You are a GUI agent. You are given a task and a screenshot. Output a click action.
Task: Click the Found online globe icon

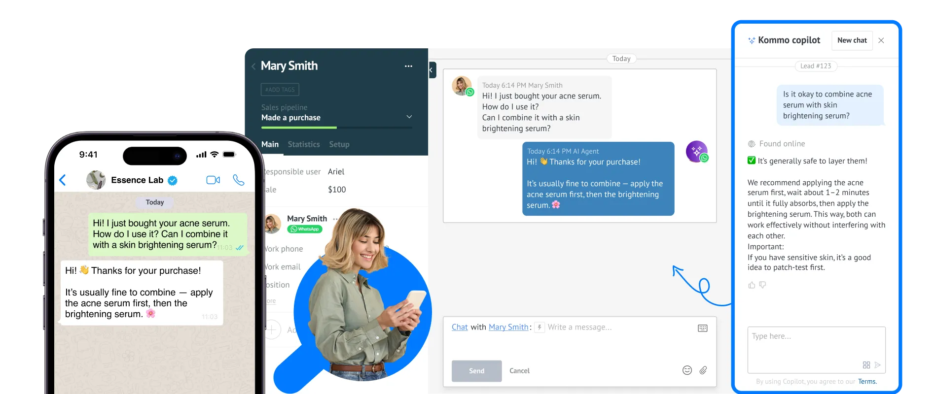pyautogui.click(x=752, y=144)
